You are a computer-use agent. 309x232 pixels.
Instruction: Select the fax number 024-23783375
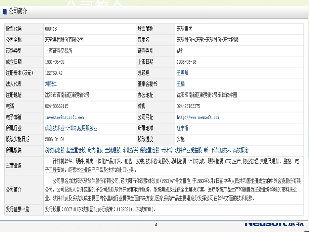pos(188,106)
